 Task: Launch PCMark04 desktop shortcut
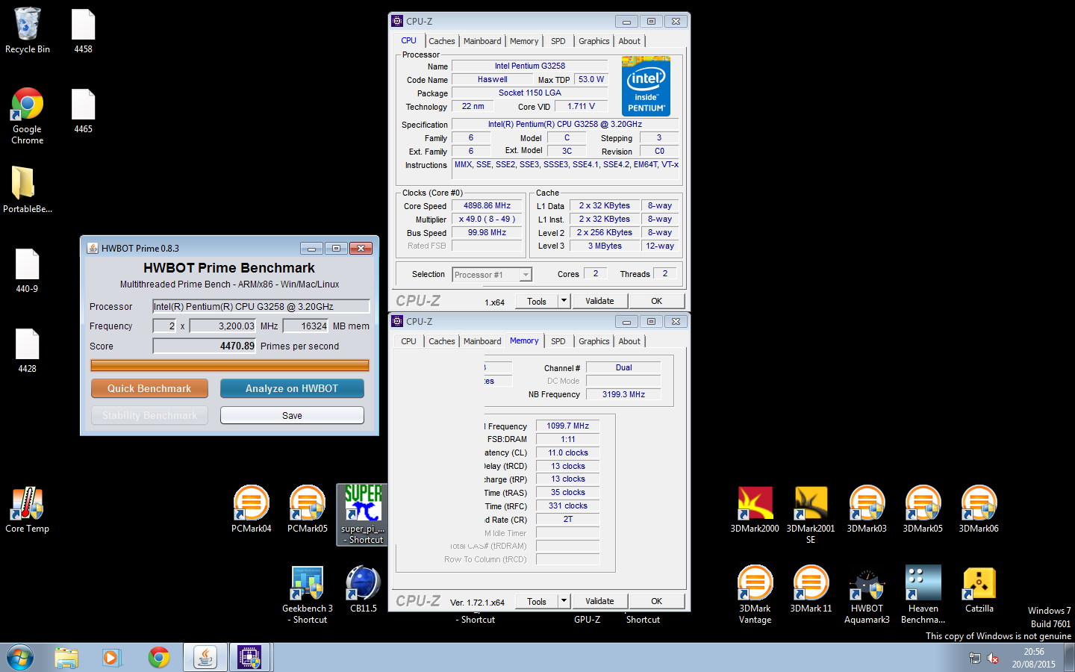(x=252, y=509)
